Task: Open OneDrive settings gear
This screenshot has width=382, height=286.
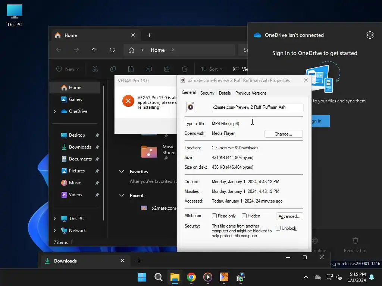Action: (370, 35)
